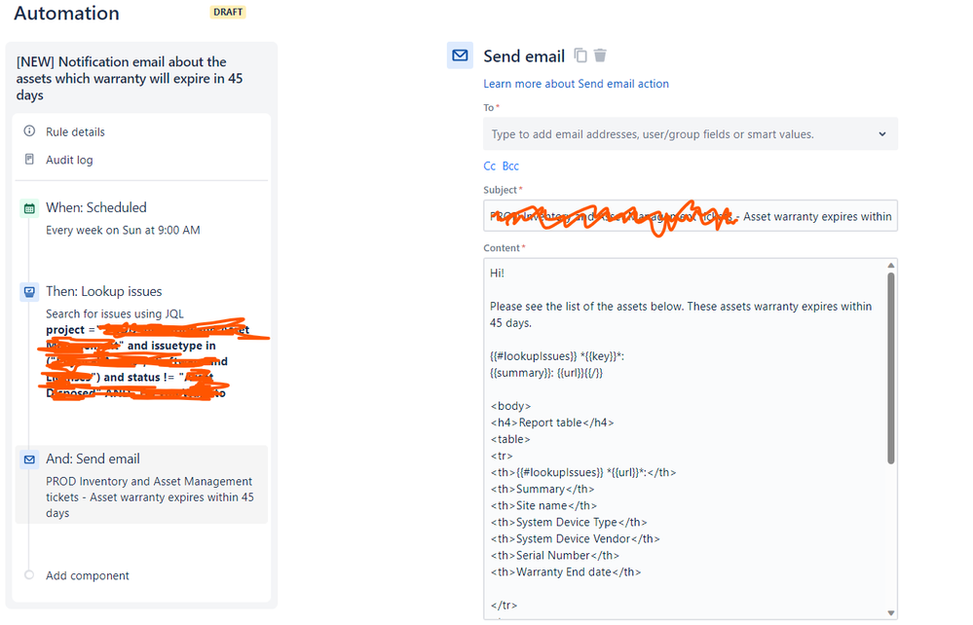Show the Cc field
This screenshot has width=973, height=625.
[489, 165]
